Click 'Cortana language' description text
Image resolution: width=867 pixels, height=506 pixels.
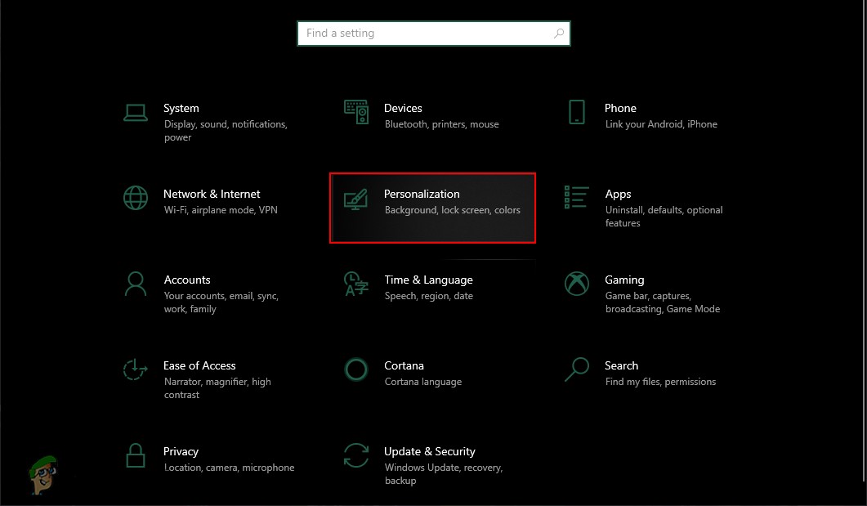[x=423, y=382]
